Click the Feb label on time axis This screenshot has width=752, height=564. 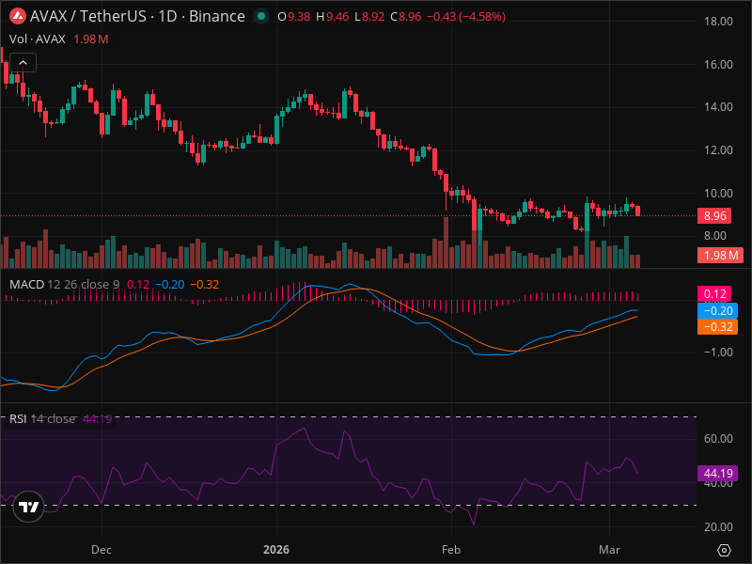tap(451, 550)
